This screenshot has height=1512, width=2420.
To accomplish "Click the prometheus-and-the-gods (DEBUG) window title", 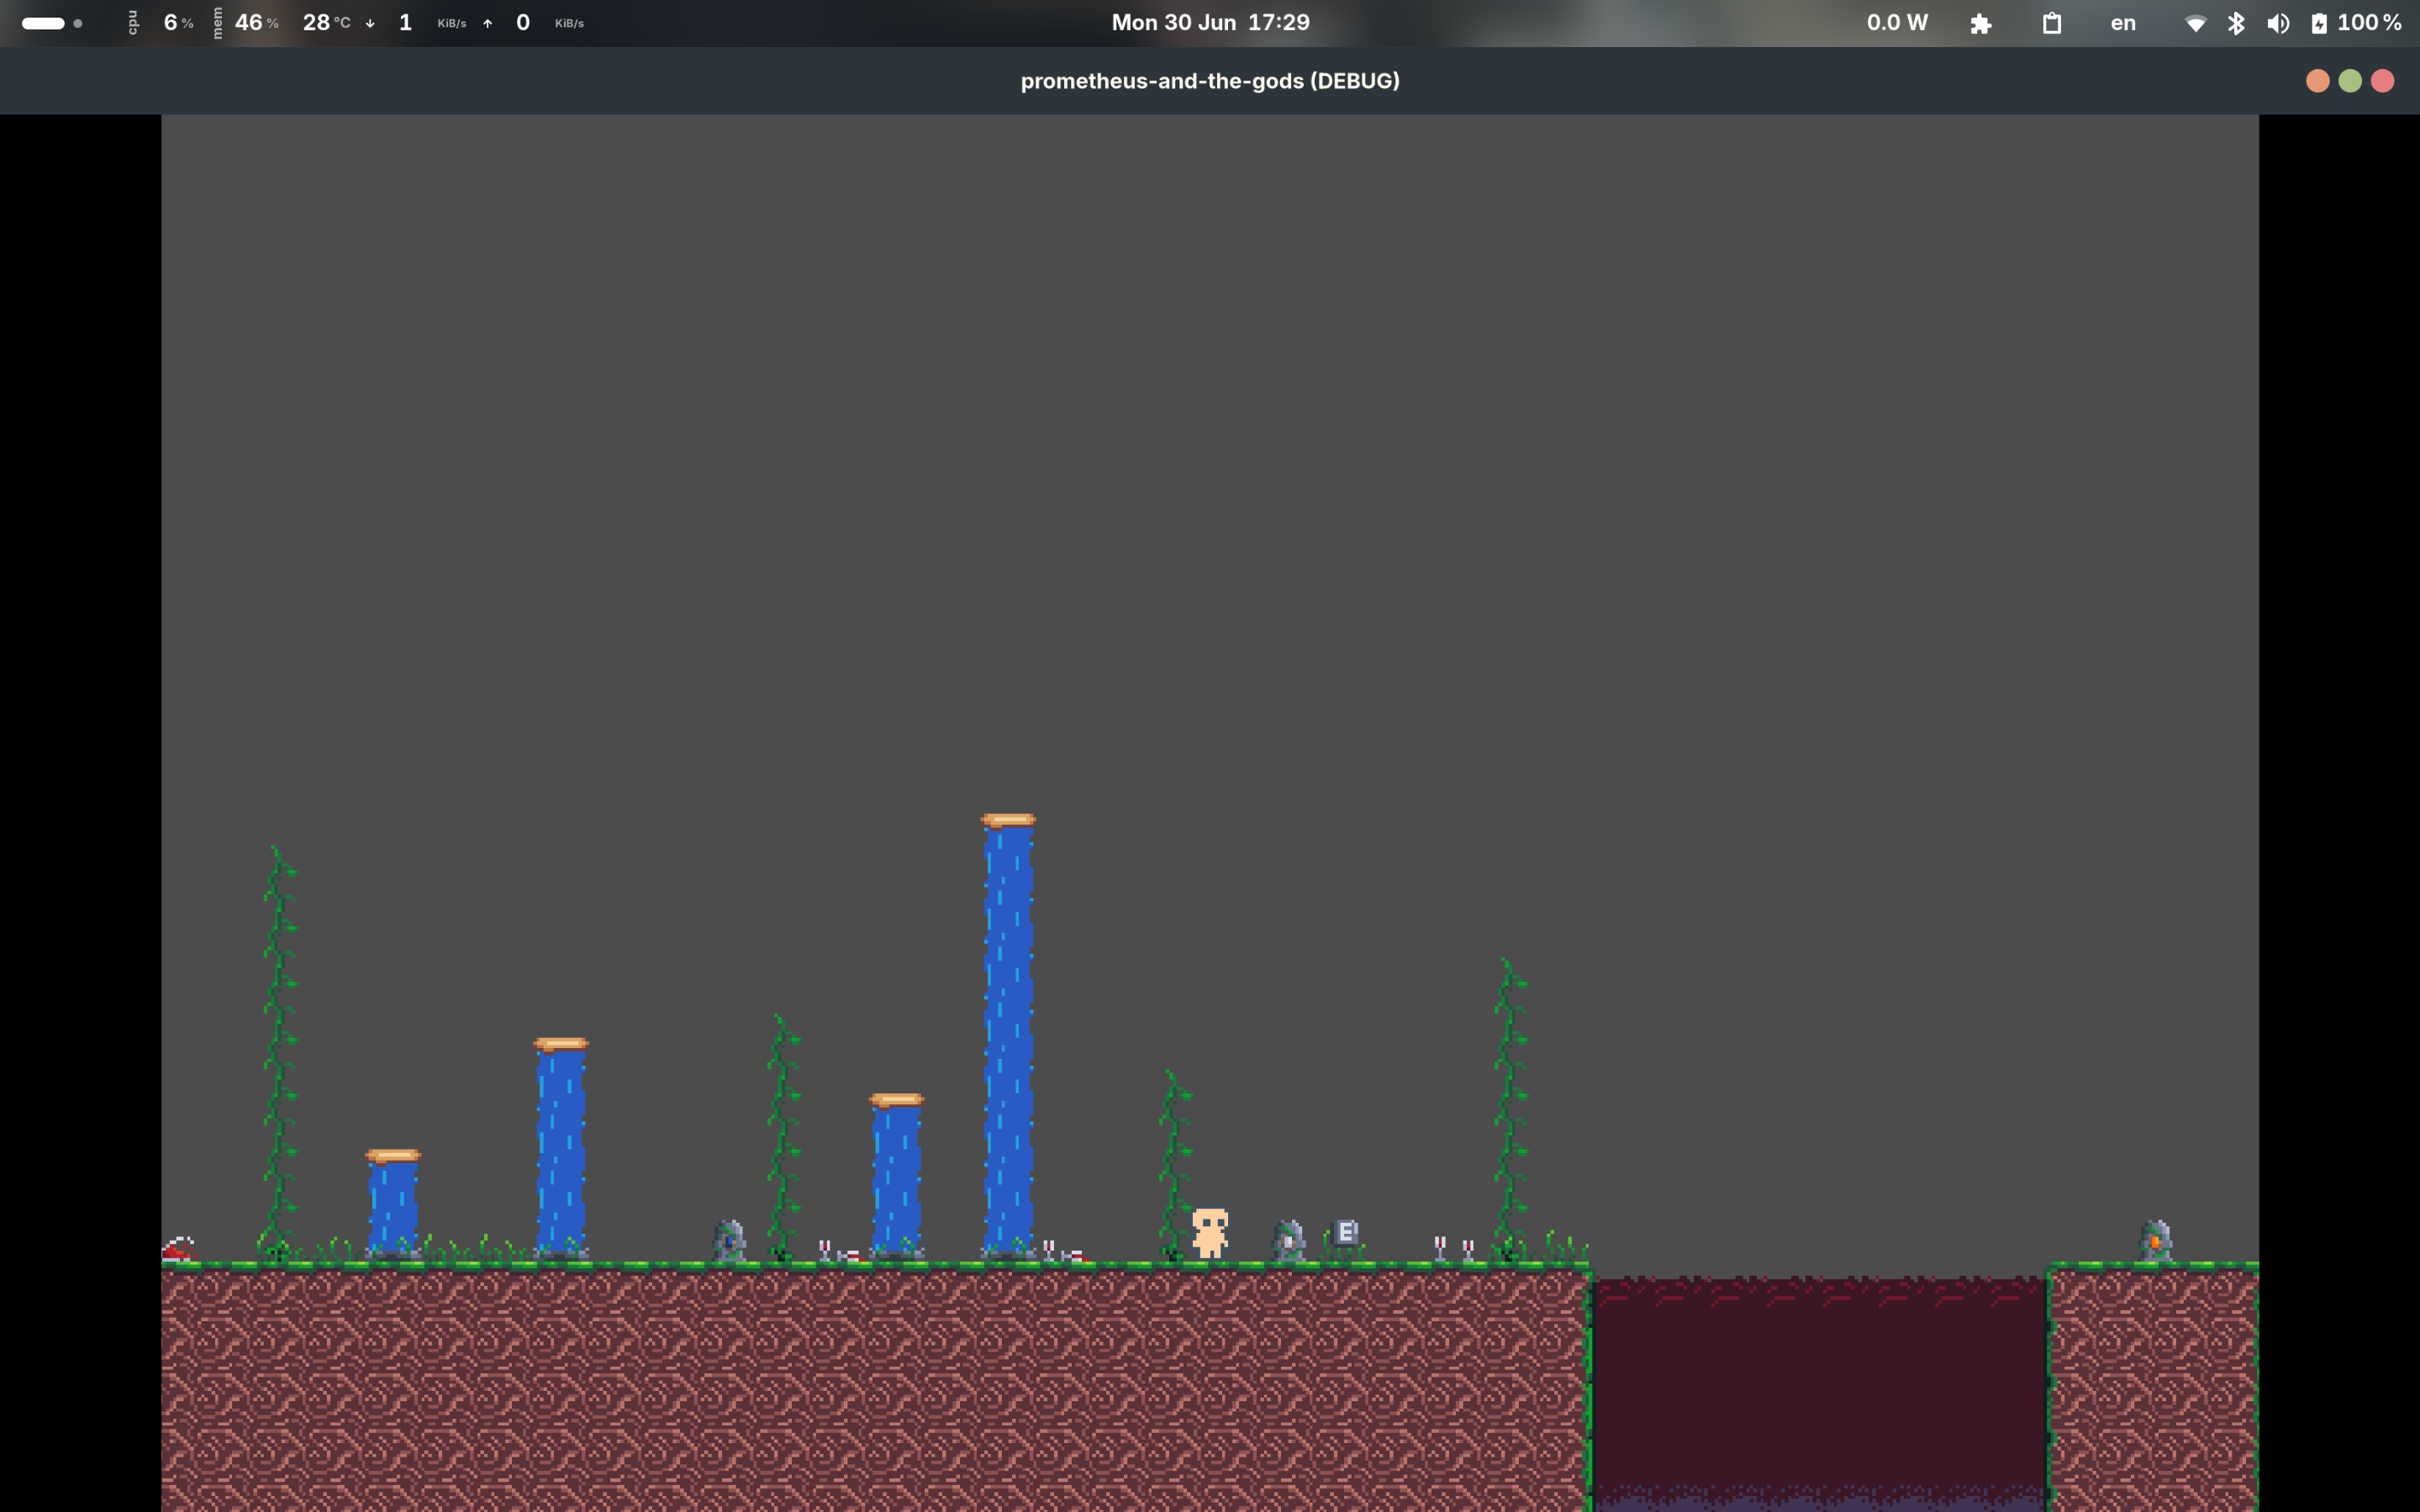I will pos(1210,81).
